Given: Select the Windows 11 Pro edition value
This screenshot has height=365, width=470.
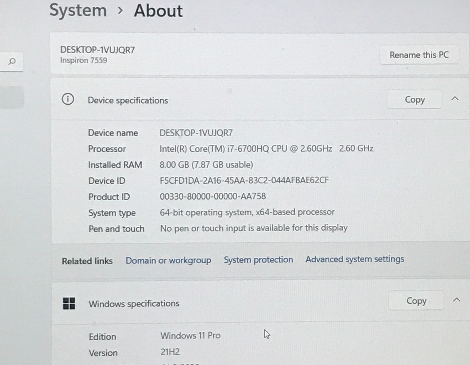Looking at the screenshot, I should 190,335.
